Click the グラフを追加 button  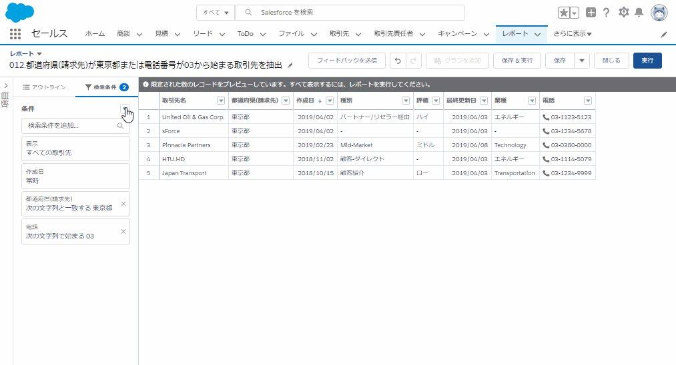(457, 61)
